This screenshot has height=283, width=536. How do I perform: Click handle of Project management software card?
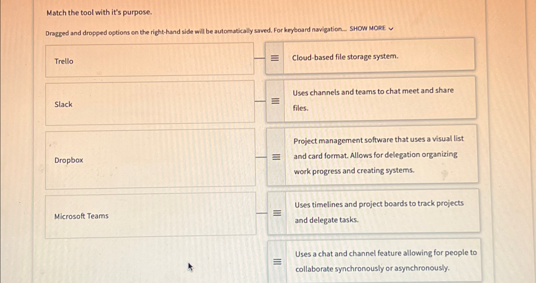[x=276, y=157]
